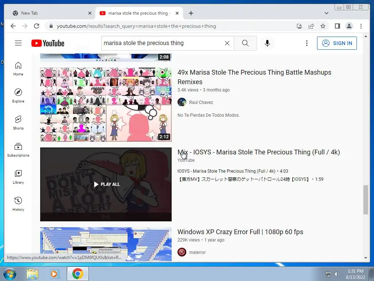Open Mix - IOSYS Marisa Stole title link
Screen dimensions: 374x281
(259, 152)
